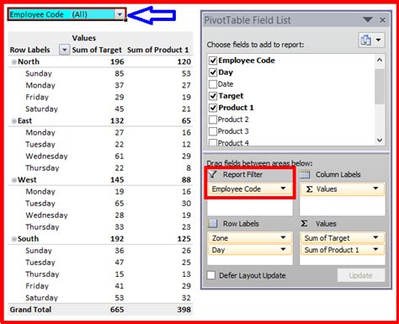Open the Sum of Product 1 field dropdown
Viewport: 399px width, 324px height.
pos(375,249)
